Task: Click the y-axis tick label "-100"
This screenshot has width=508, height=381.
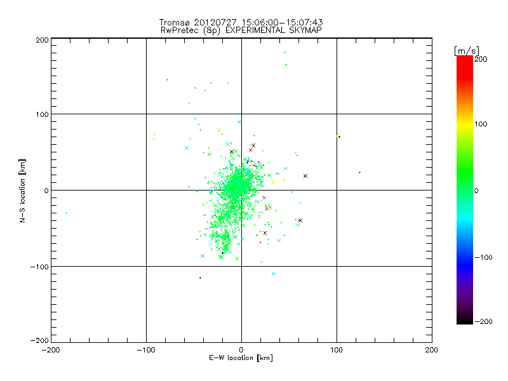Action: (39, 267)
